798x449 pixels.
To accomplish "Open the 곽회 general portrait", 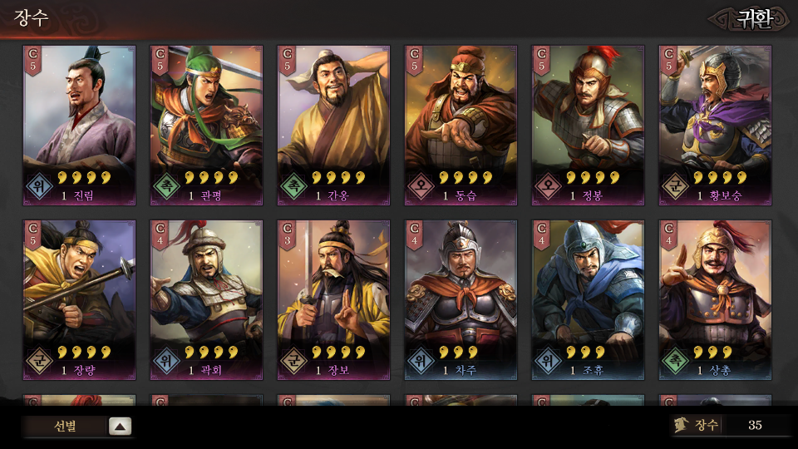I will [x=207, y=300].
